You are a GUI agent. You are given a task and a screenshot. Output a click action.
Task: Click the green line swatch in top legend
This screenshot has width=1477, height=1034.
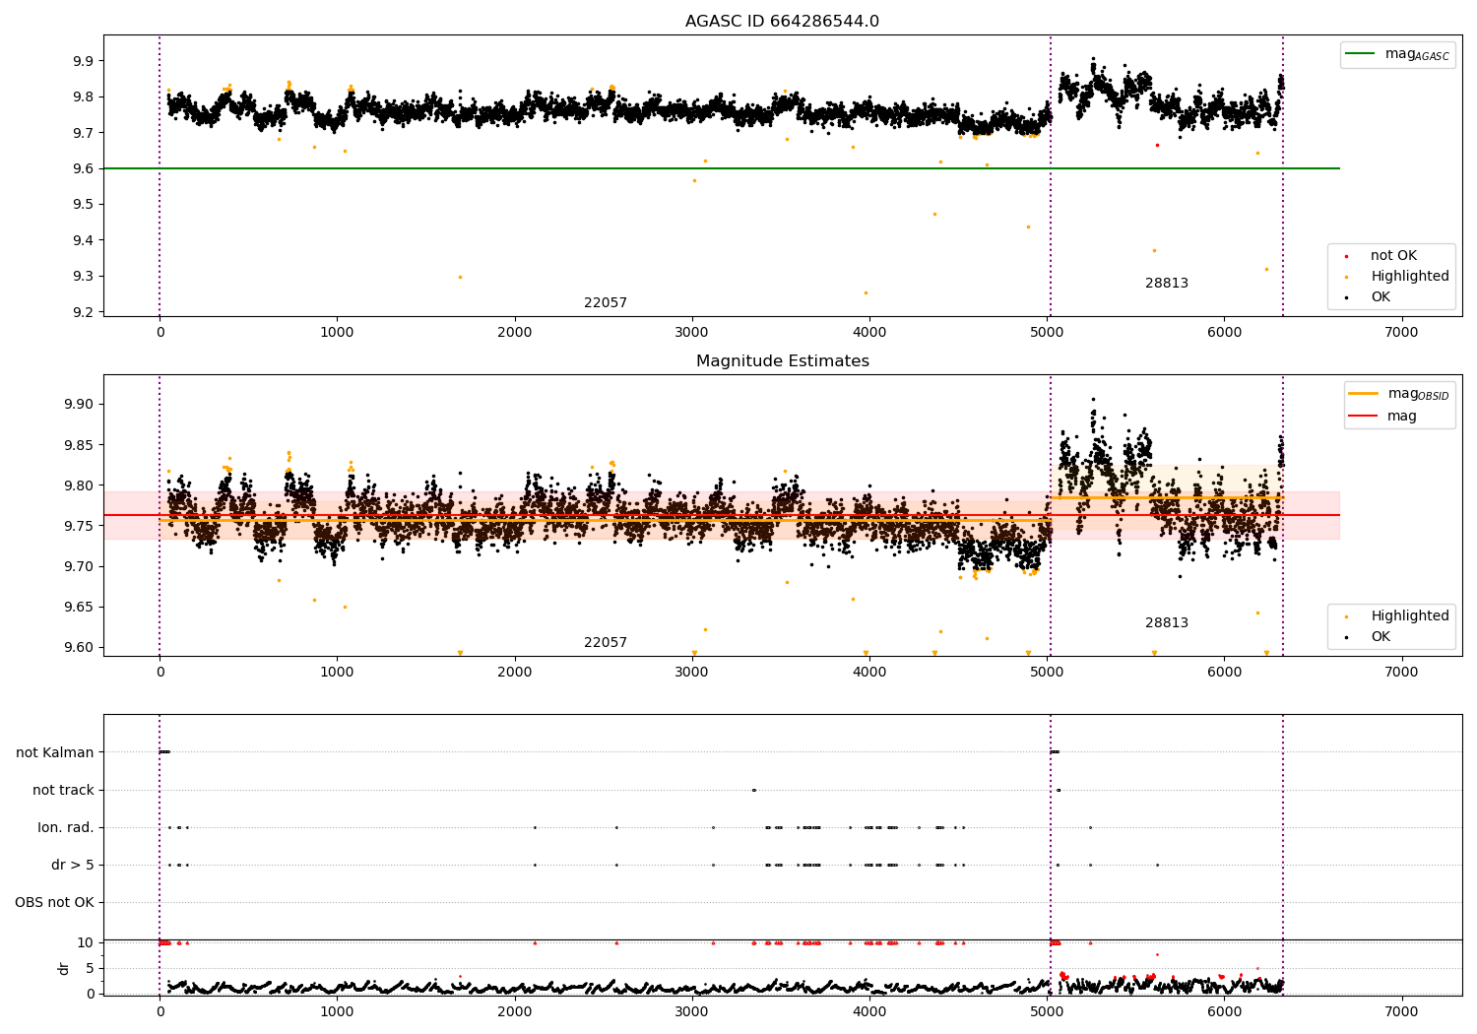pyautogui.click(x=1362, y=54)
